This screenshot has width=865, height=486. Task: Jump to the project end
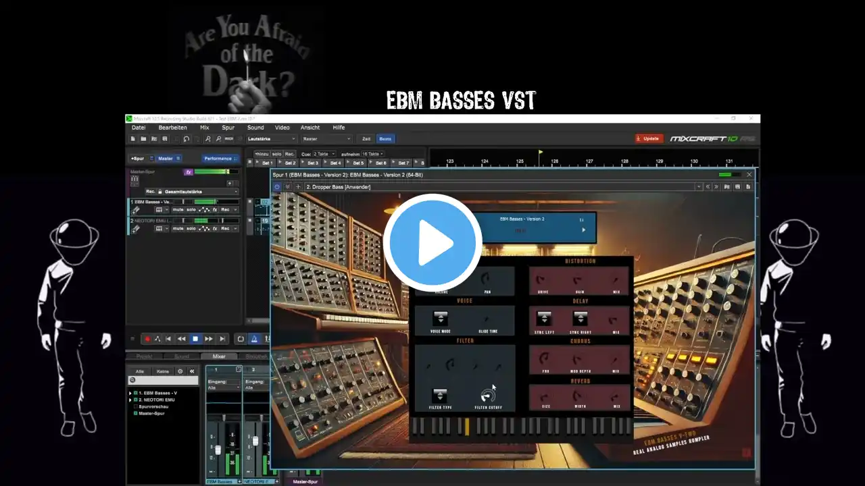(x=222, y=339)
